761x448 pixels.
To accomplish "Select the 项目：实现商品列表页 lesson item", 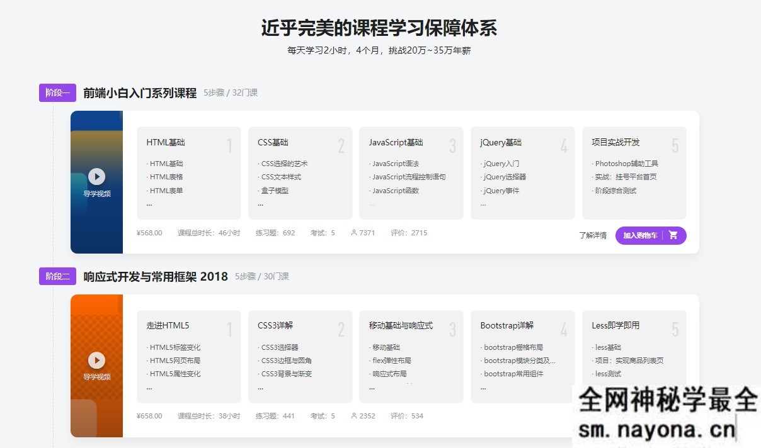I will [x=629, y=361].
